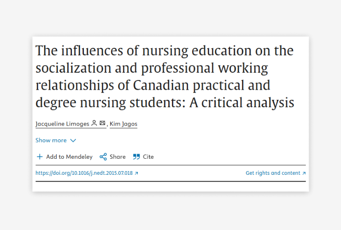The width and height of the screenshot is (341, 230).
Task: Open the doi.org article link
Action: tap(84, 173)
